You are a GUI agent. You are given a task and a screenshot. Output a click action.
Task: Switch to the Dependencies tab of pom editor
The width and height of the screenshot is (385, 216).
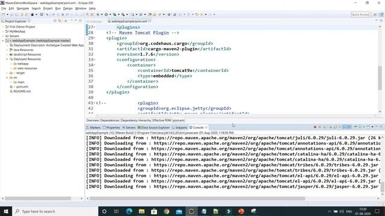[109, 120]
